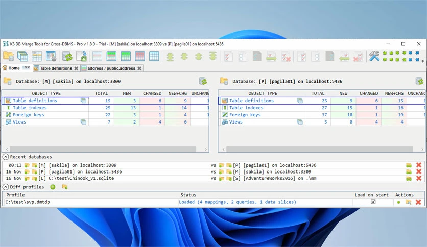
Task: Click the export to Excel toolbar icon
Action: (x=81, y=56)
